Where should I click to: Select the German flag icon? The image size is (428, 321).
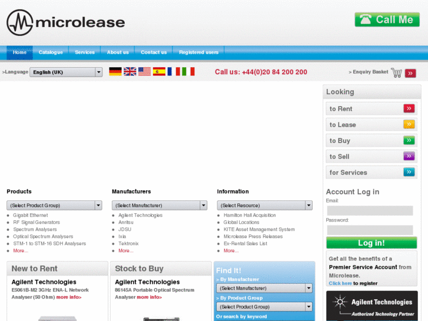pyautogui.click(x=115, y=72)
